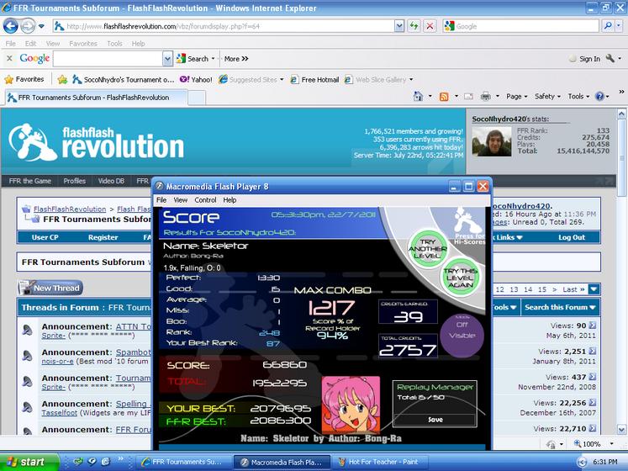
Task: Click the Google toolbar wrench settings icon
Action: pos(610,59)
